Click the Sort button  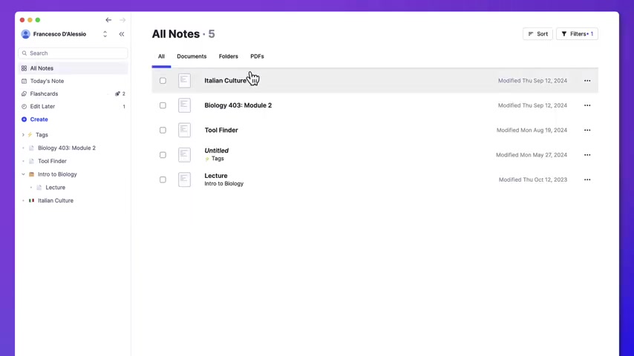537,34
